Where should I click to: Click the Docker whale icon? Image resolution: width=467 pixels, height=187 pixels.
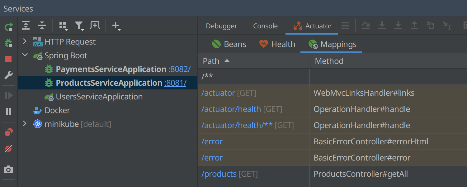point(38,110)
